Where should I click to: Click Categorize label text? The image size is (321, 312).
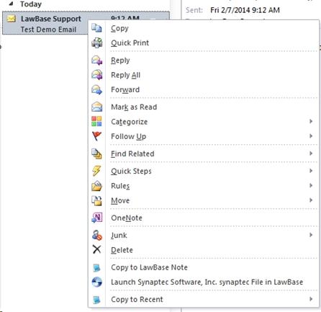(130, 122)
